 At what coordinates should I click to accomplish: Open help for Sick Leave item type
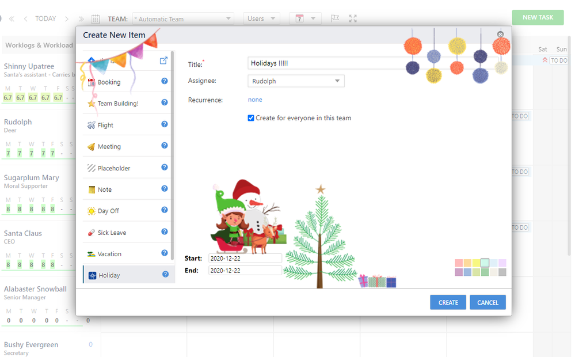tap(165, 231)
